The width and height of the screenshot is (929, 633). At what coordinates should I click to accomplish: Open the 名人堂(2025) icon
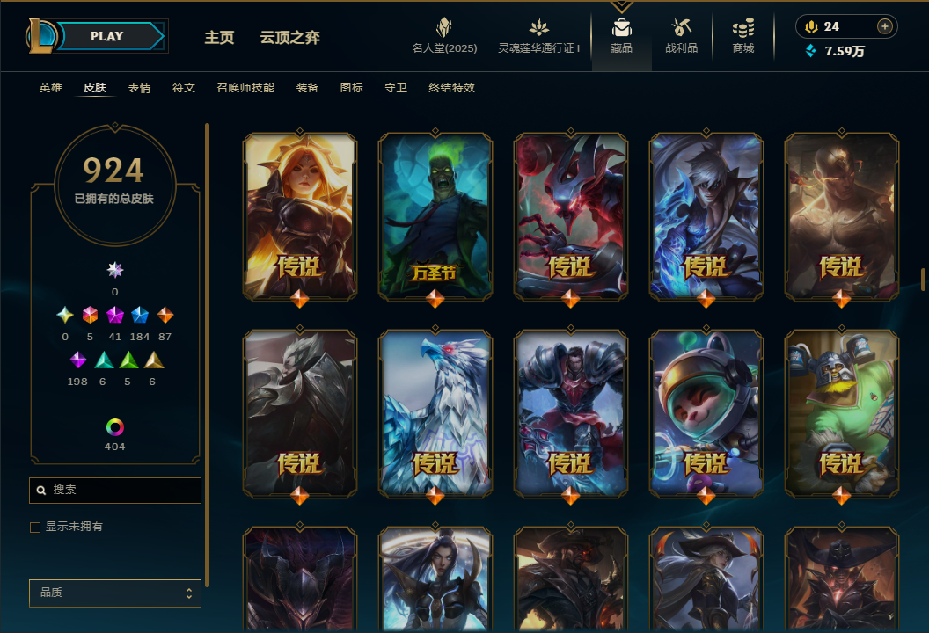click(x=444, y=27)
